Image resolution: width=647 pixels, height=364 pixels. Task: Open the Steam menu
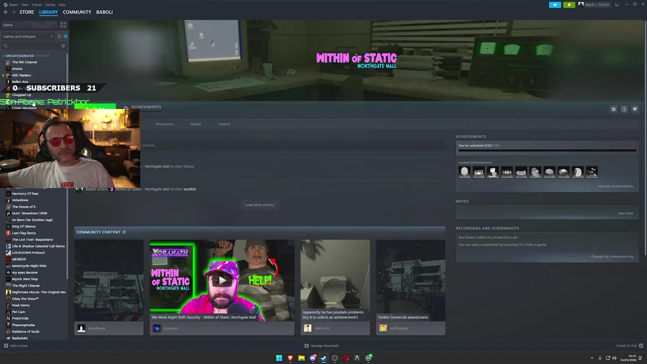click(x=14, y=5)
